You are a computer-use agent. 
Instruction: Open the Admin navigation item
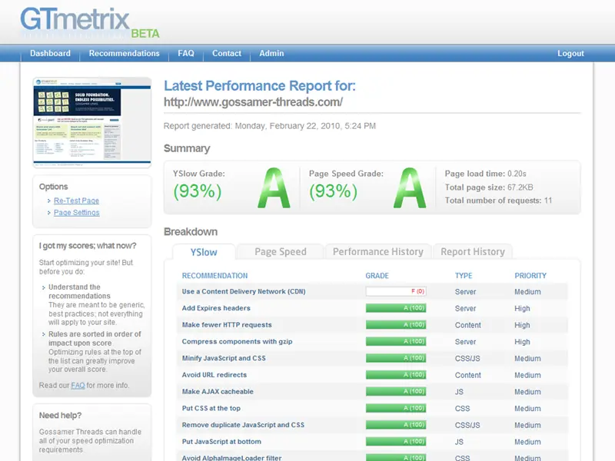coord(271,53)
